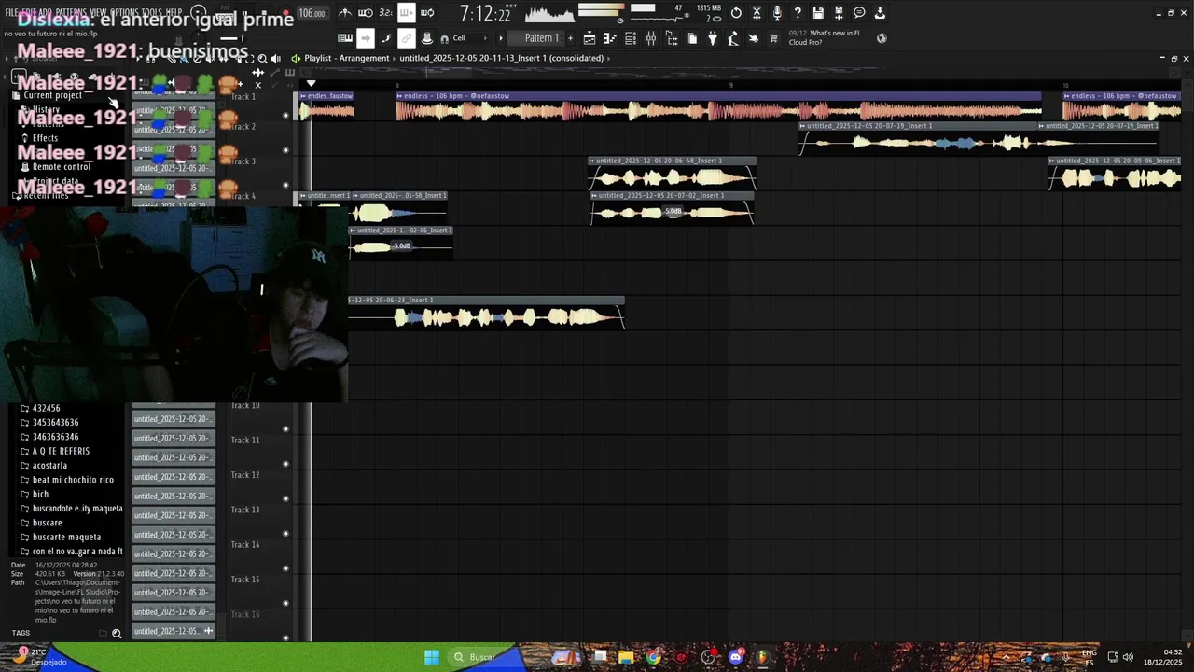1194x672 pixels.
Task: Open the Mixer view icon
Action: click(651, 38)
